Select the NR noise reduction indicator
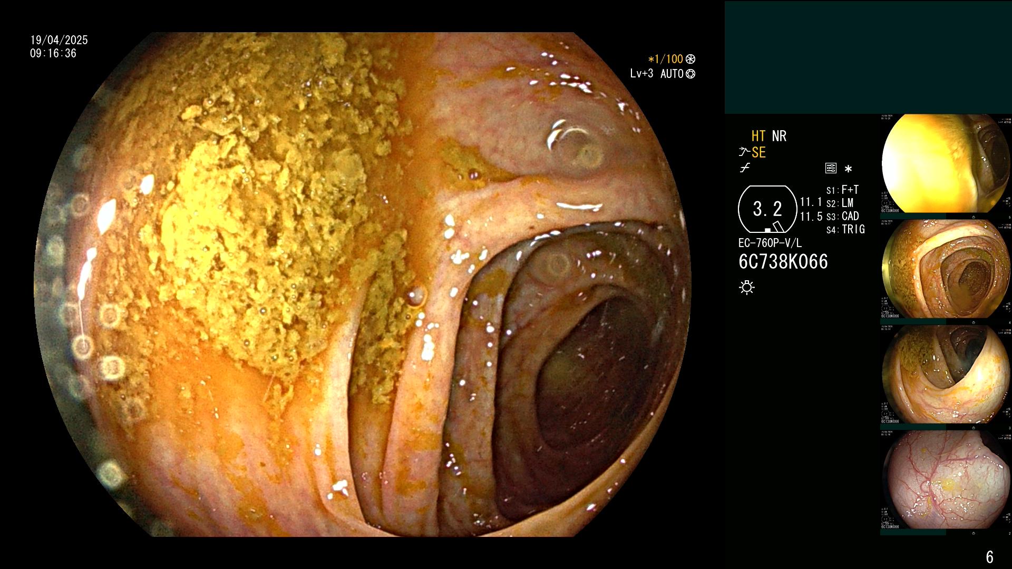Viewport: 1012px width, 569px height. tap(779, 136)
